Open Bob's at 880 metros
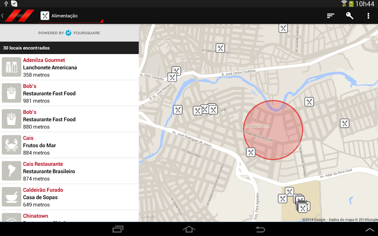 point(69,119)
